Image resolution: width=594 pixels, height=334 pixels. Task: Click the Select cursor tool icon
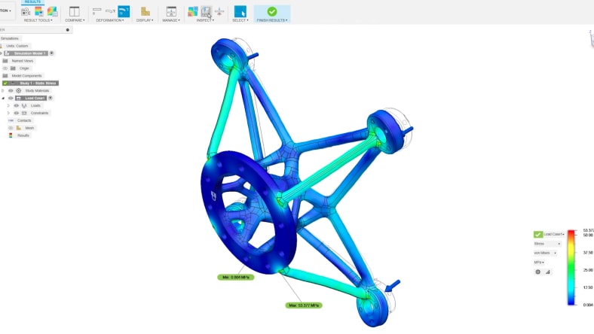pos(240,12)
